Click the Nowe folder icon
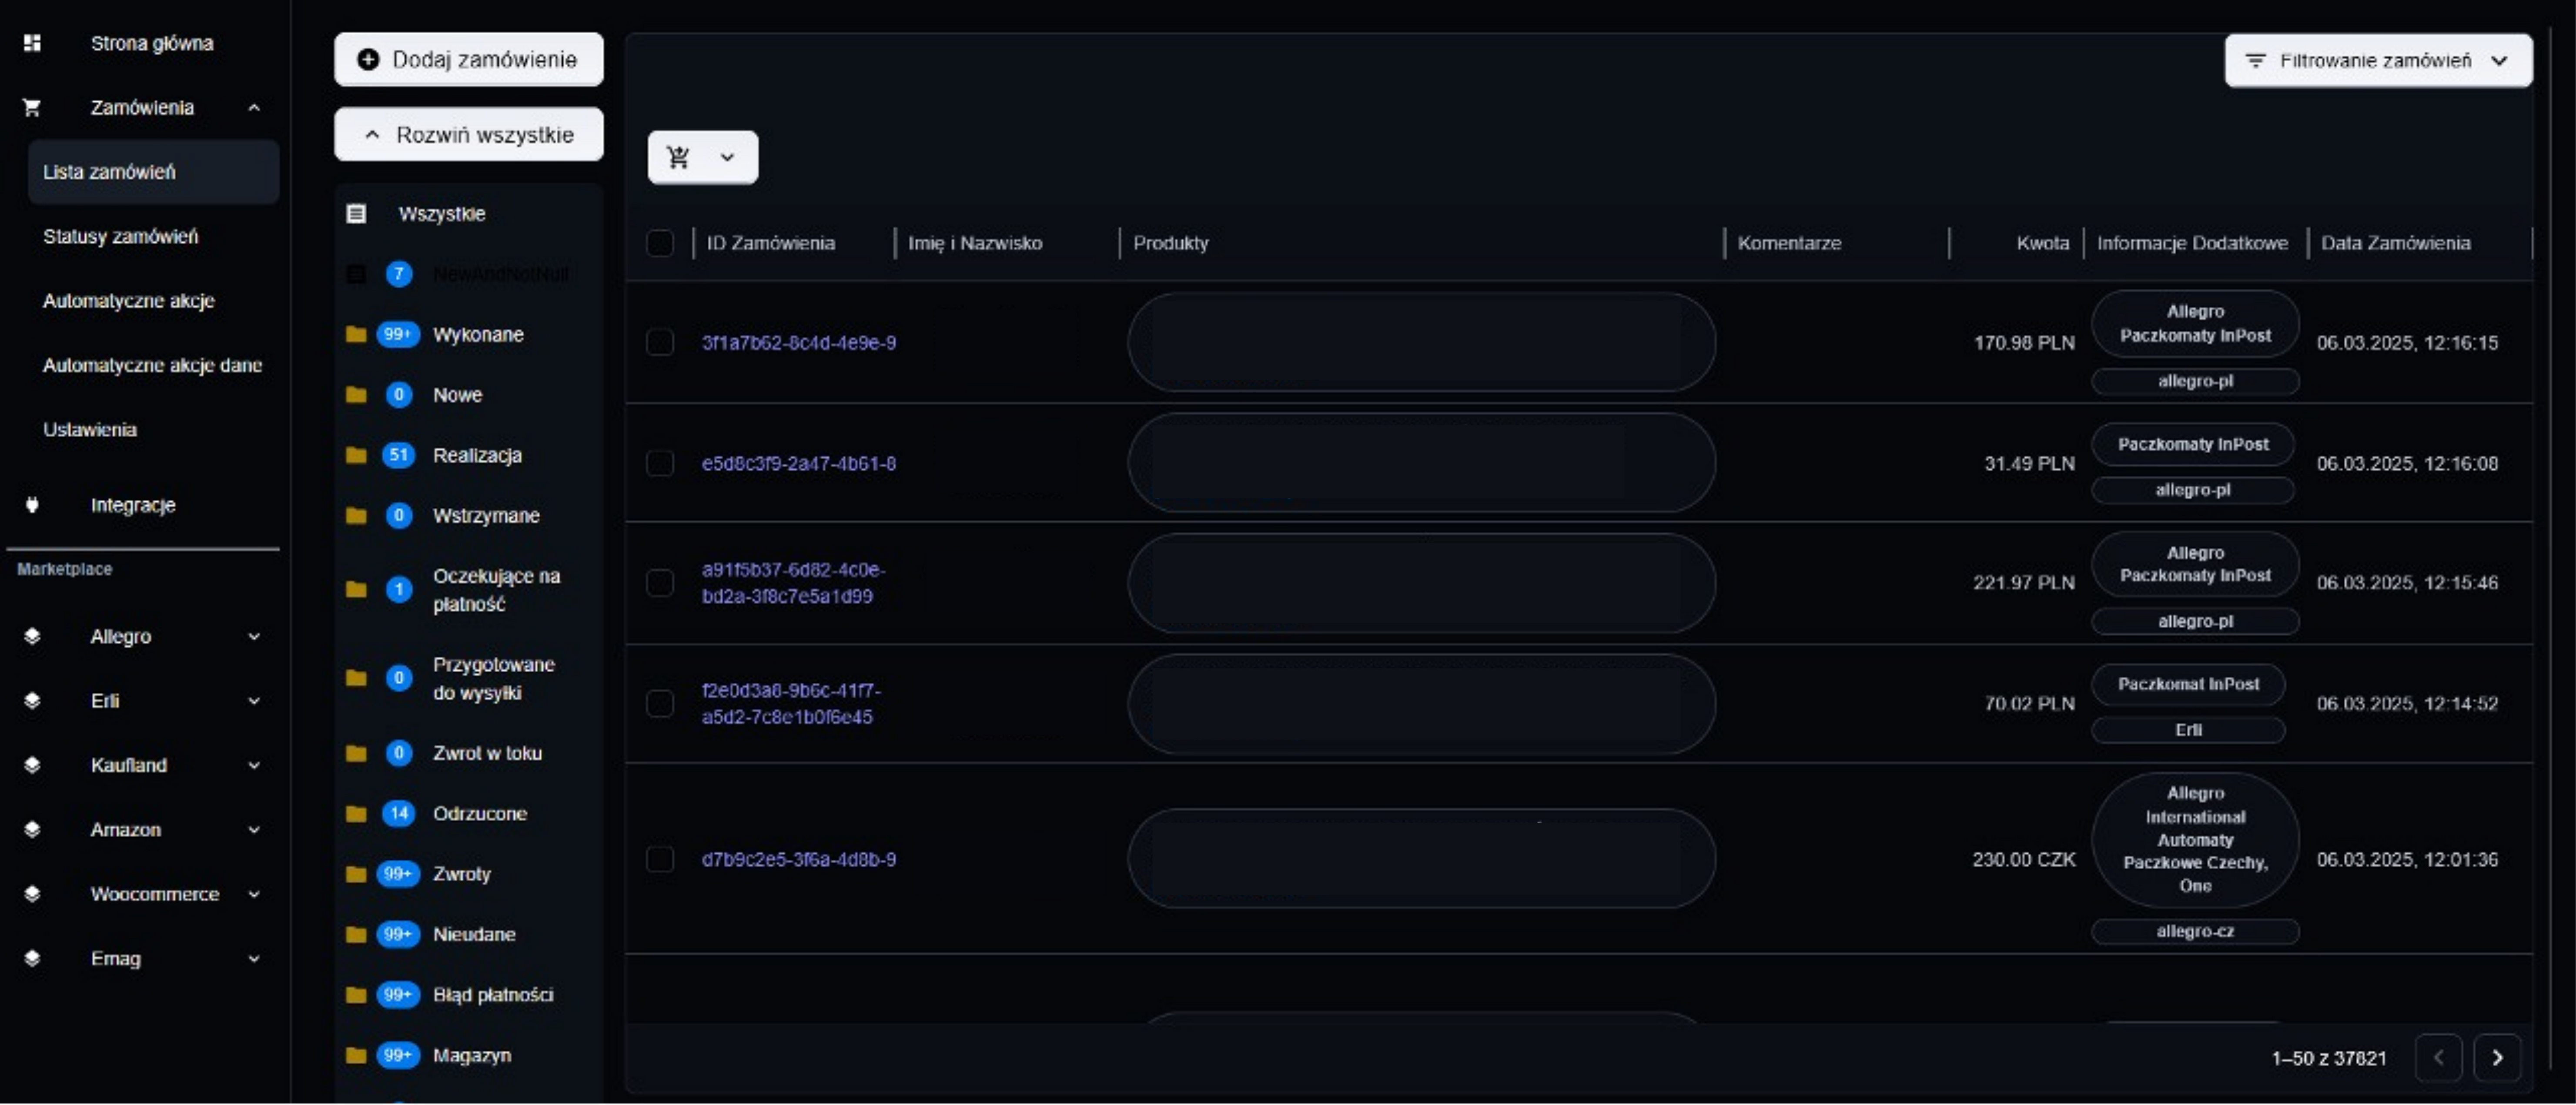 356,395
